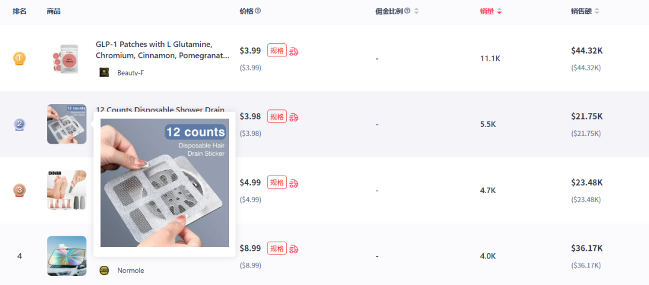The width and height of the screenshot is (649, 285).
Task: Open 规格 for the GLP-1 Patches product
Action: [x=277, y=51]
